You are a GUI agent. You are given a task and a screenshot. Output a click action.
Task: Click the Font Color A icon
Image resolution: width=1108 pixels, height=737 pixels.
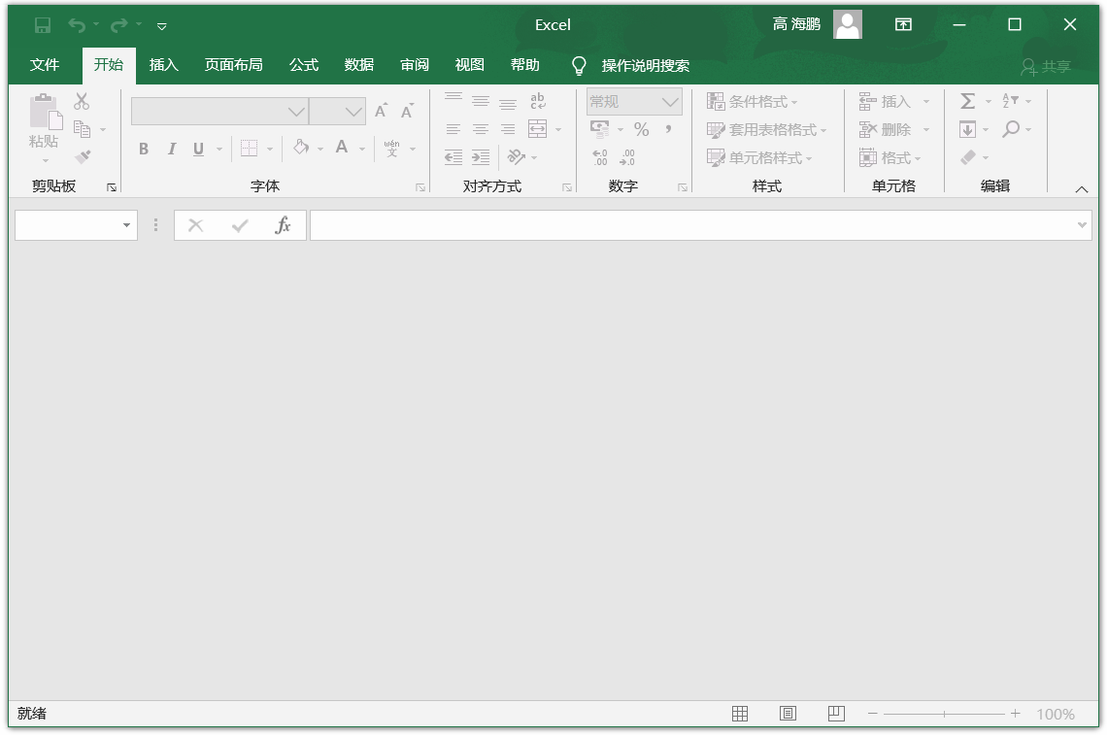[x=342, y=147]
